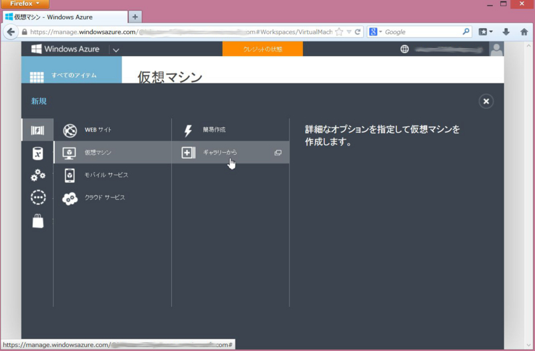Select the モバイル サービス menu item
Screen dimensions: 535x351
112,175
